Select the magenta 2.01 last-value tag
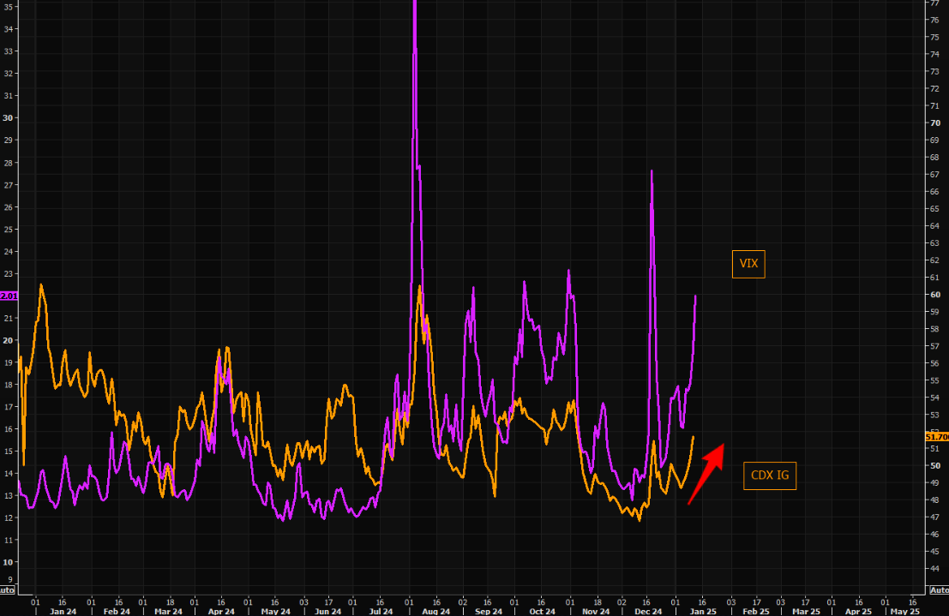This screenshot has width=949, height=616. (9, 296)
